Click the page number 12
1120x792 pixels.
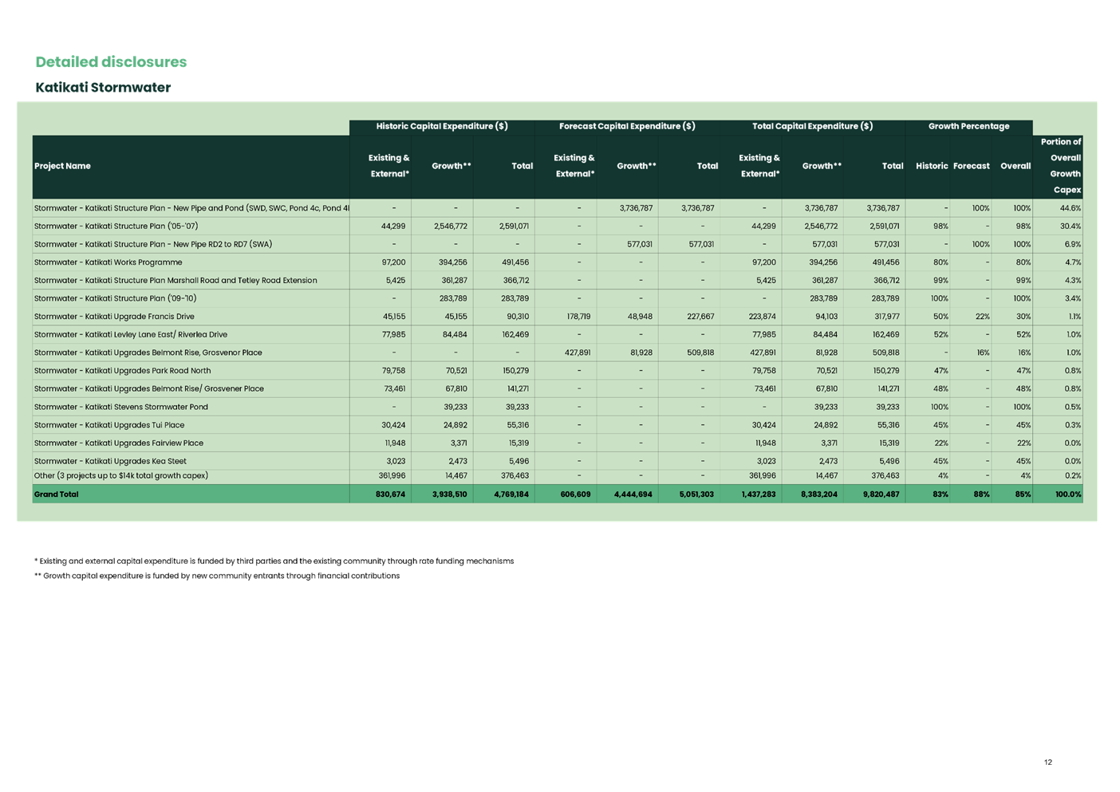pyautogui.click(x=1048, y=762)
